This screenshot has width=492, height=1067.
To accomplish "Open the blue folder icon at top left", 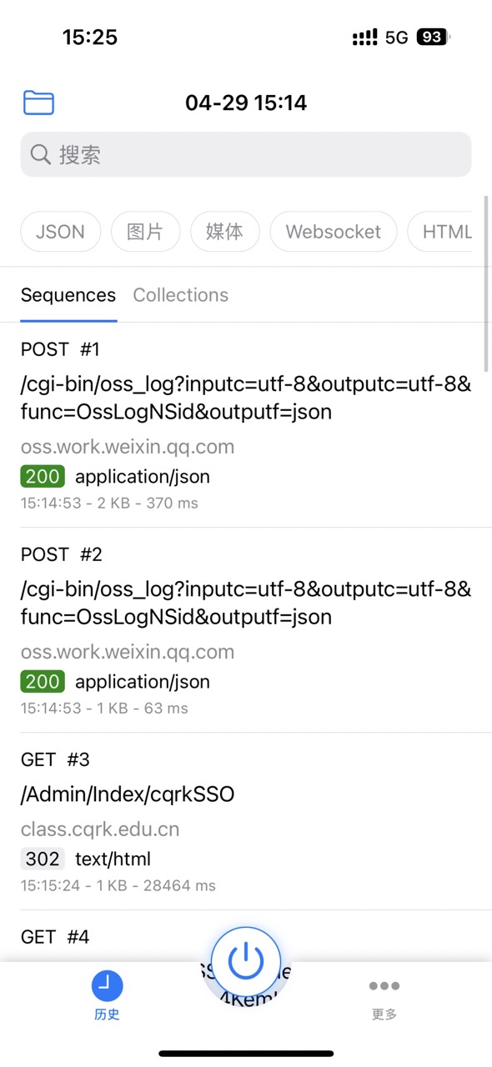I will click(38, 102).
